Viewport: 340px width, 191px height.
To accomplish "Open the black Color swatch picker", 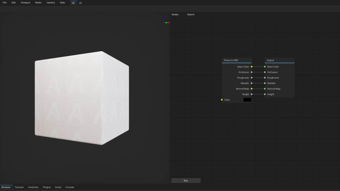I will (247, 100).
